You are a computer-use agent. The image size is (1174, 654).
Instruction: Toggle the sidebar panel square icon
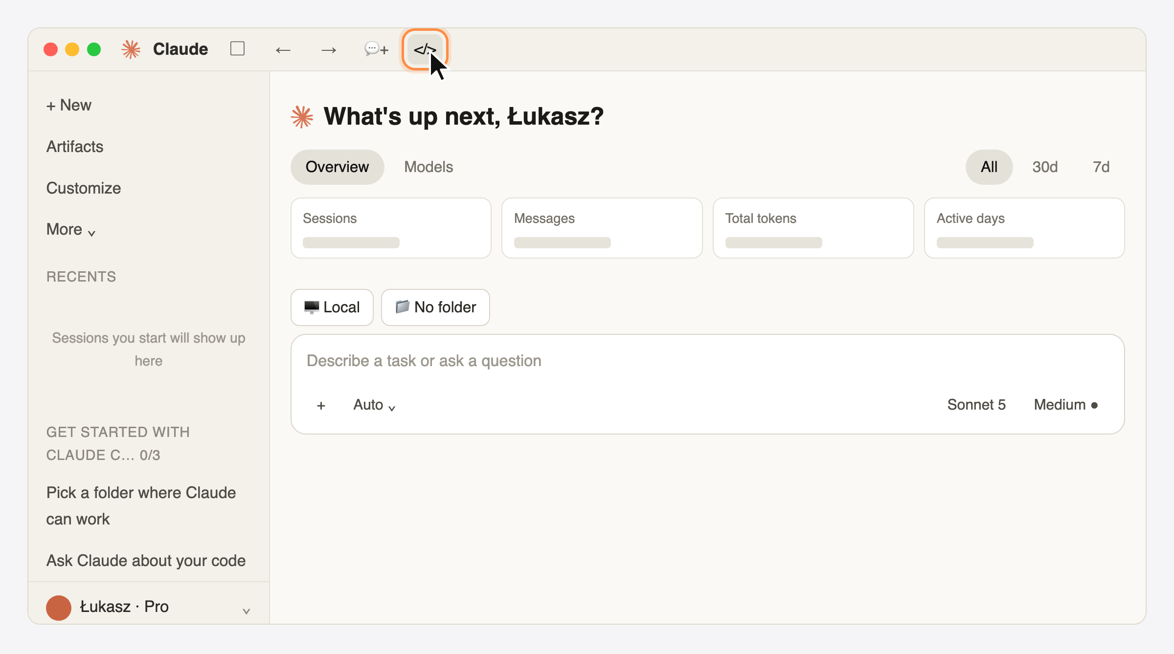tap(237, 49)
